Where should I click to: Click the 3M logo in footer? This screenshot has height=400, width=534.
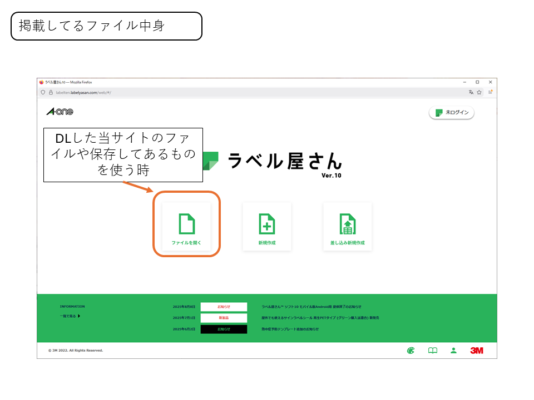click(x=477, y=351)
